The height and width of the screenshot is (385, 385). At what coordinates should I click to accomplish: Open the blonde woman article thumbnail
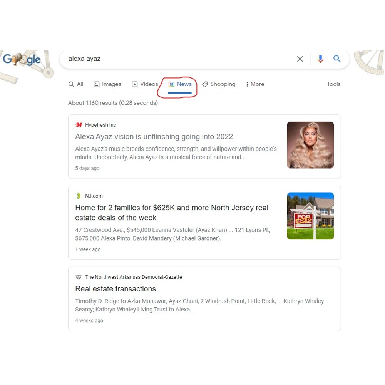tap(310, 145)
